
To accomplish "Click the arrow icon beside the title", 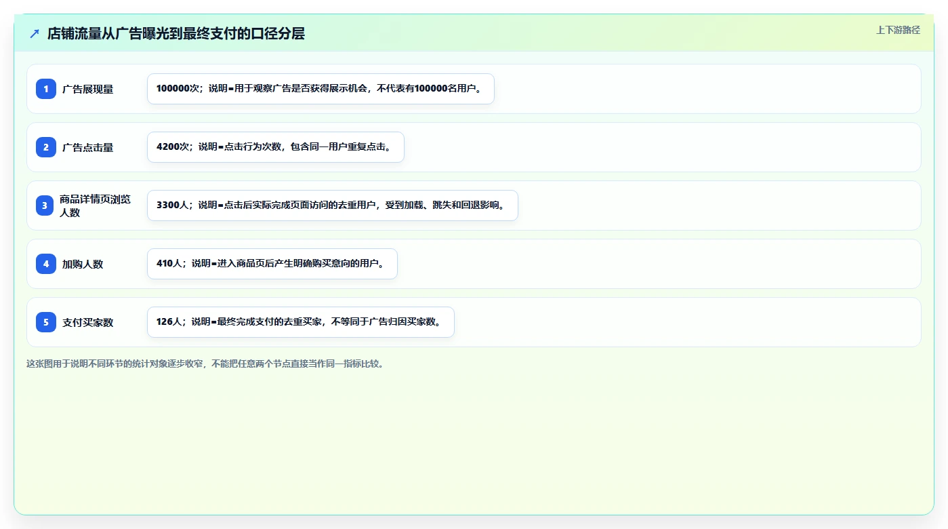I will pyautogui.click(x=35, y=34).
